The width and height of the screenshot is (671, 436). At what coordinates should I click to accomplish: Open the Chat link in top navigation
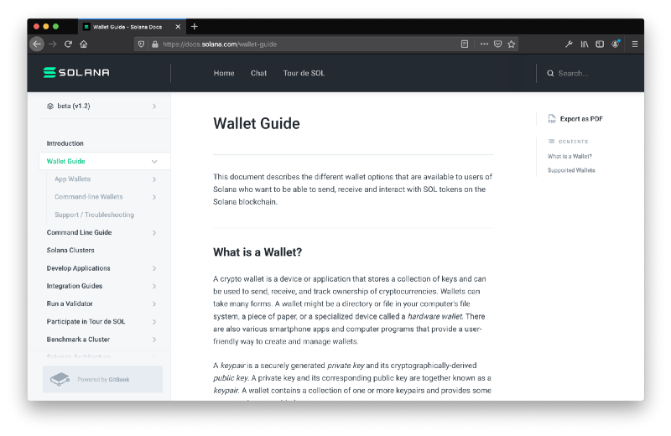[x=258, y=73]
